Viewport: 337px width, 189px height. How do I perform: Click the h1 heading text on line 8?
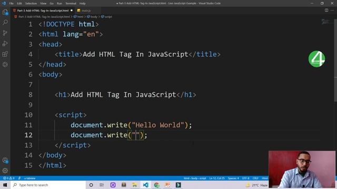pyautogui.click(x=123, y=94)
